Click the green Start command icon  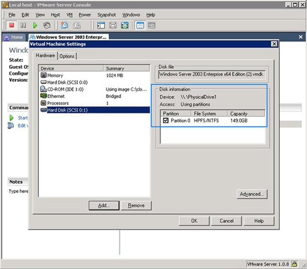(x=12, y=118)
